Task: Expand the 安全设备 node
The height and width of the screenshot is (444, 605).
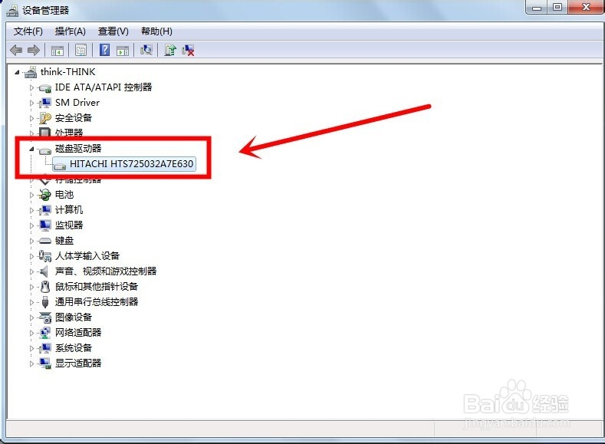Action: (x=31, y=118)
